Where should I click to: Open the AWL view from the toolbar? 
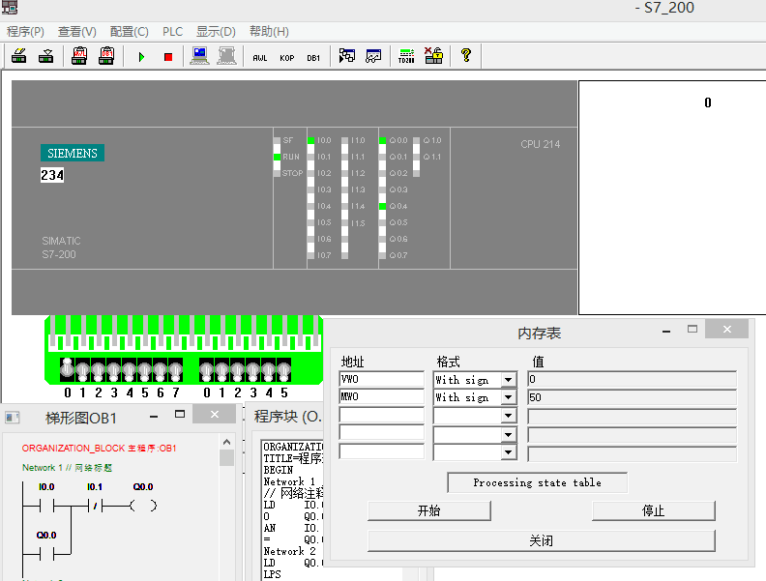tap(260, 58)
